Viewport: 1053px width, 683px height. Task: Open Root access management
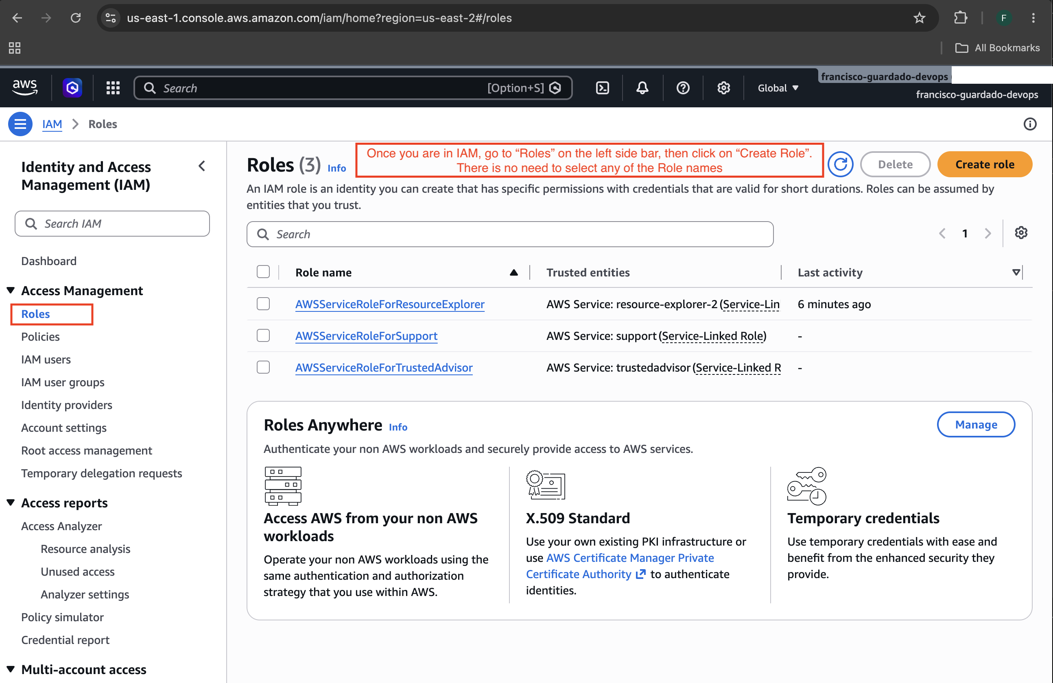(87, 450)
